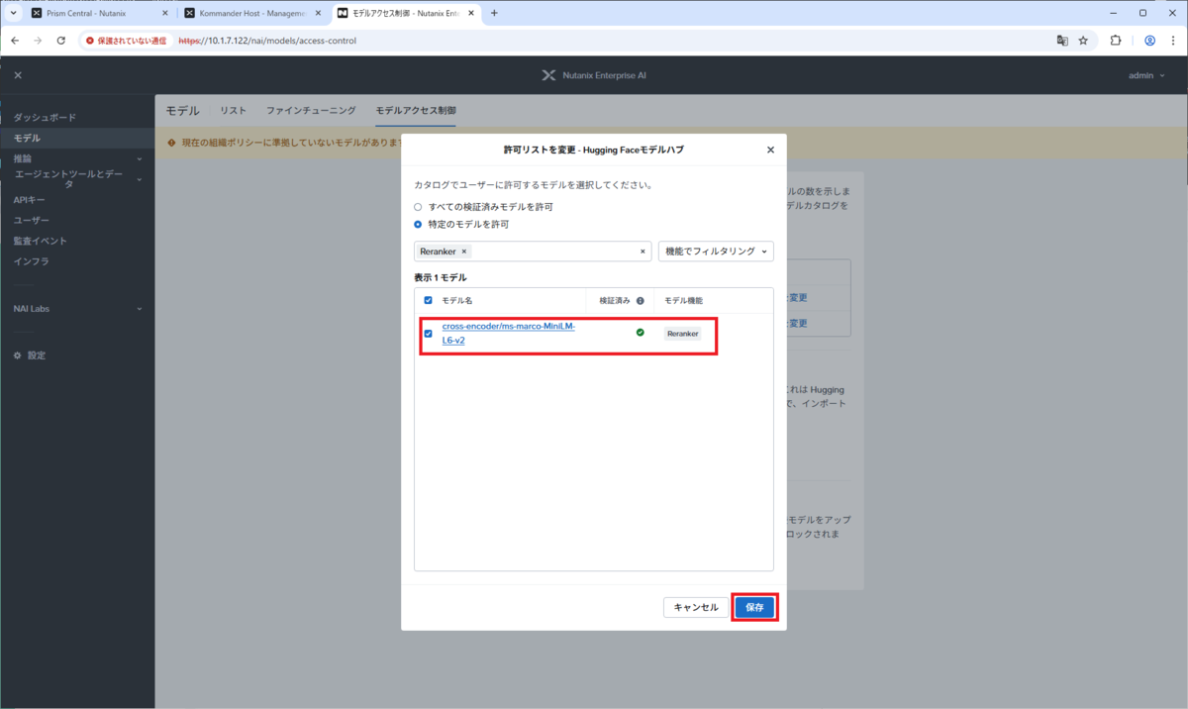Switch to the ファインチューニング tab
This screenshot has width=1188, height=709.
311,110
